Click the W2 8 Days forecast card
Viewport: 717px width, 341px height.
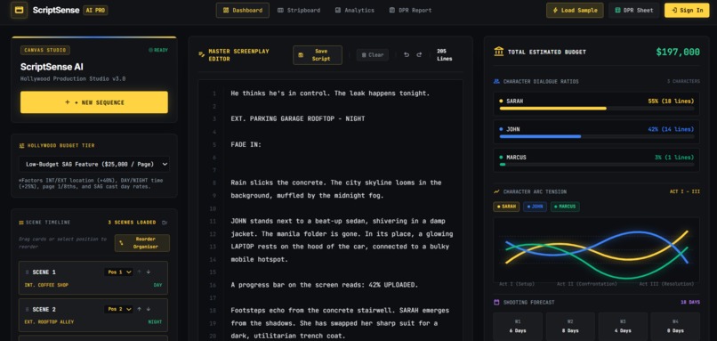[x=570, y=326]
